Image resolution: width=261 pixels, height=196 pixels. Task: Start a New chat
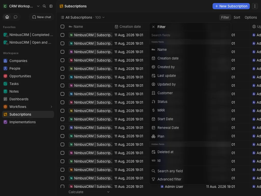[x=42, y=17]
